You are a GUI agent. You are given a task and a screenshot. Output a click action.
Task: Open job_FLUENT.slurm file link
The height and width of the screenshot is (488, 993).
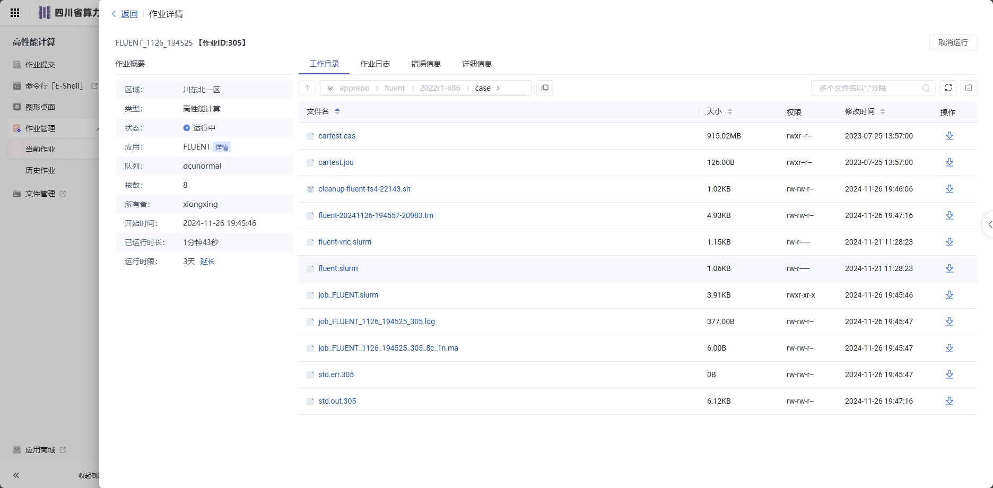pos(349,295)
